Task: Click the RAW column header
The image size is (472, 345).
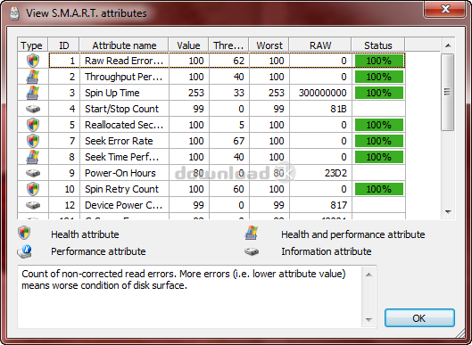Action: (320, 45)
